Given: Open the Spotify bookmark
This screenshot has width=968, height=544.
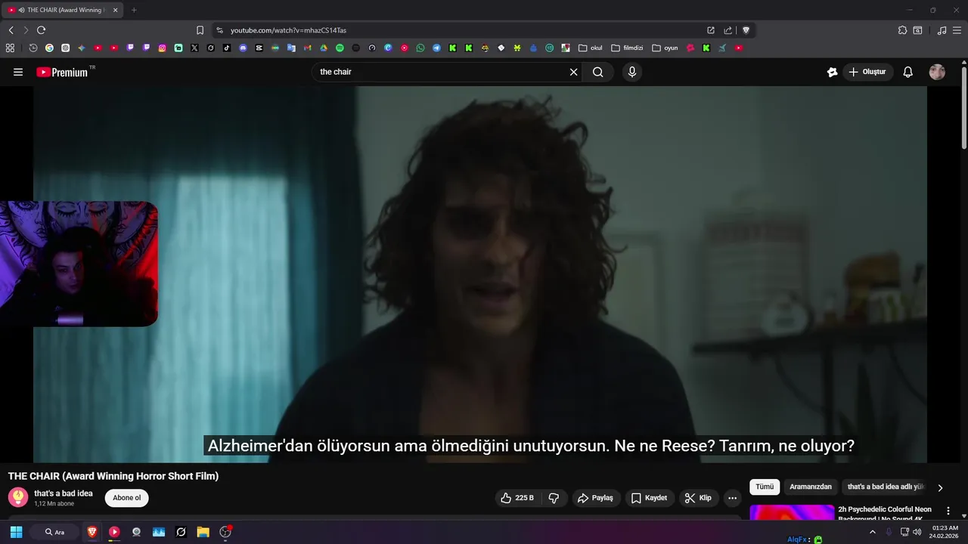Looking at the screenshot, I should (340, 48).
